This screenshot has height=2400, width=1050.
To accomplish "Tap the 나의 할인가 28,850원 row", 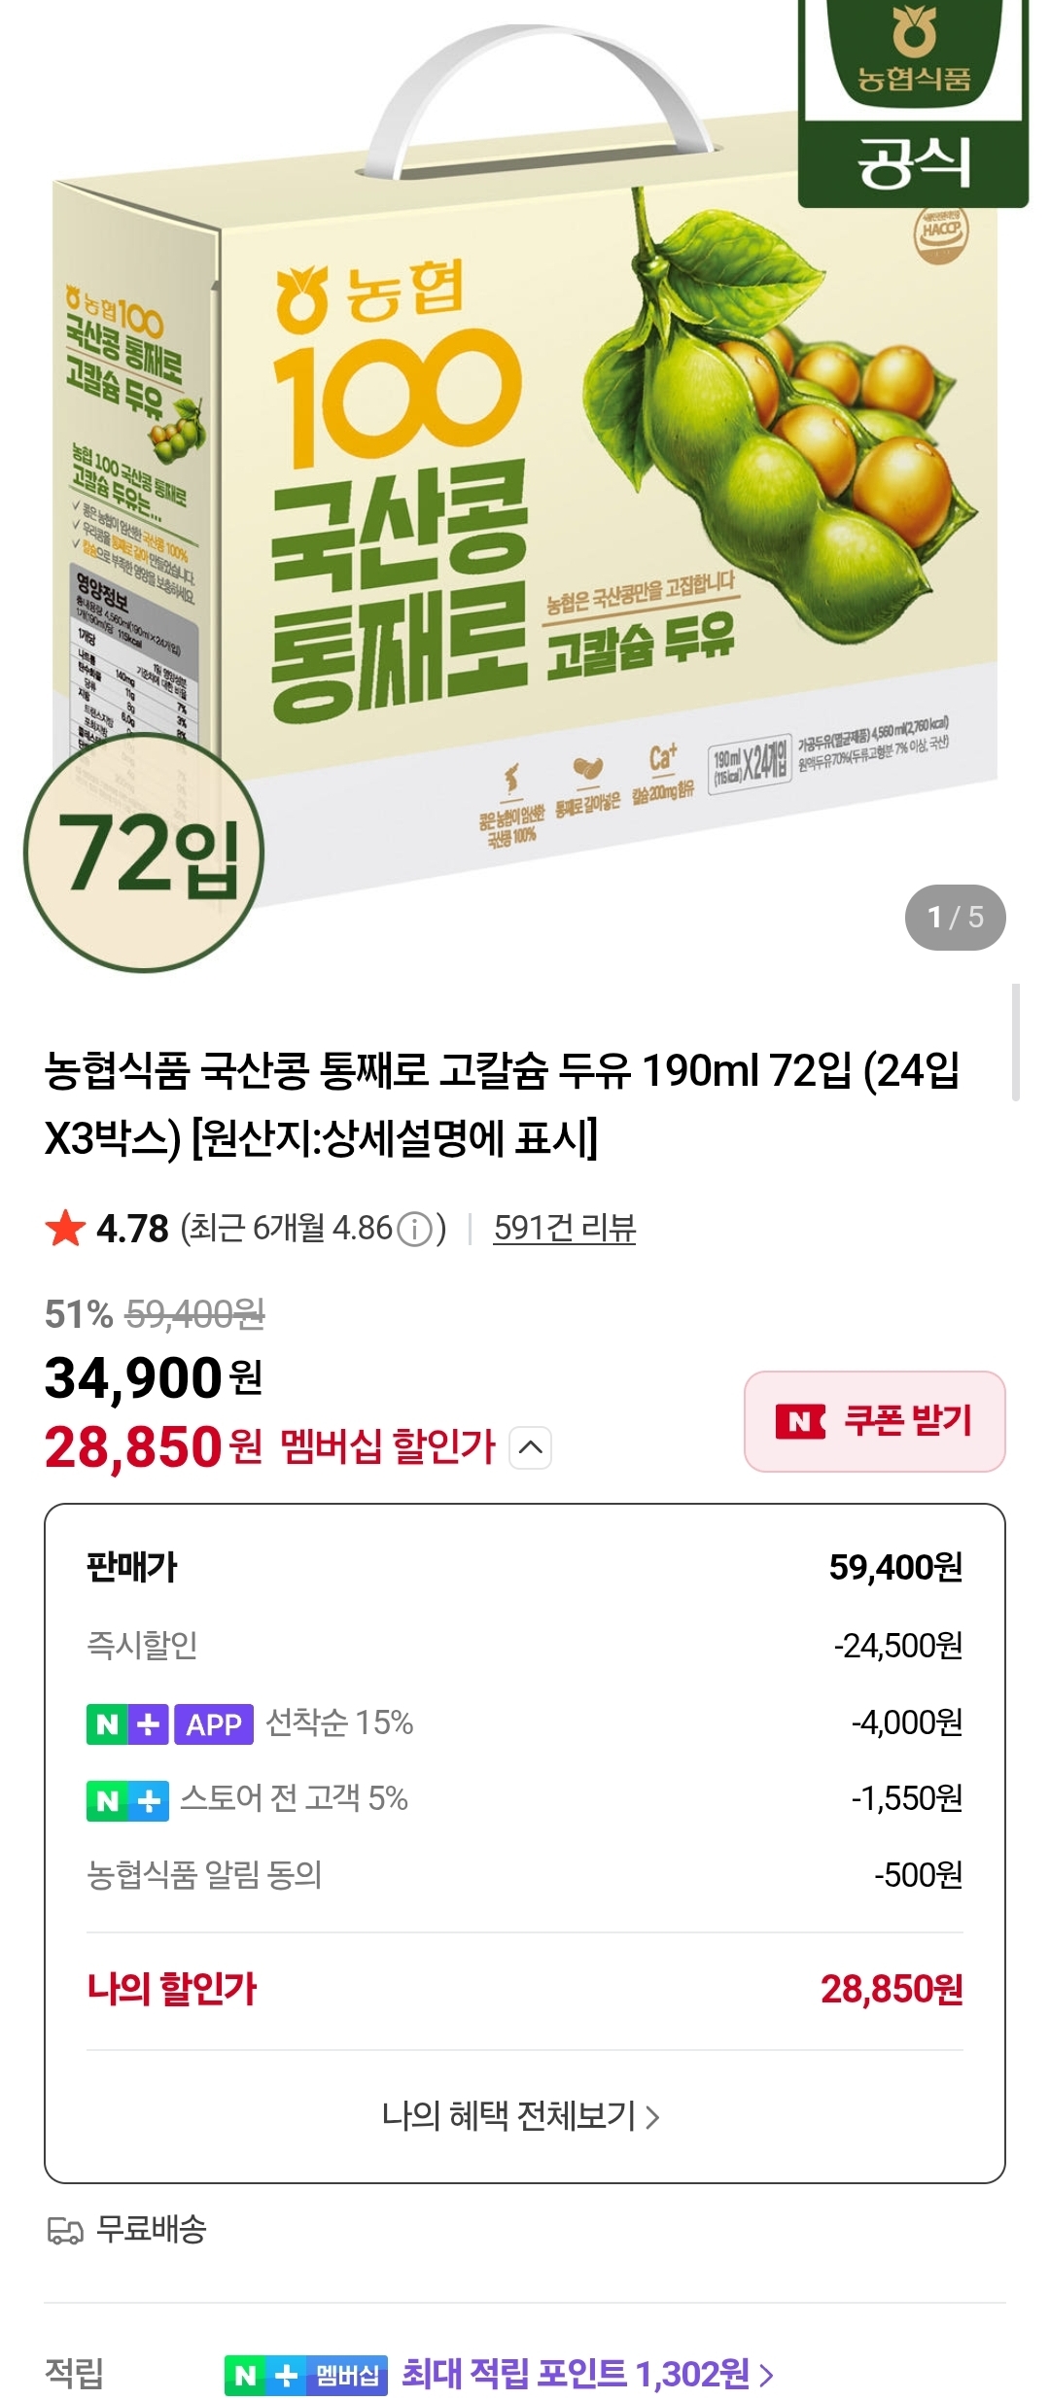I will [524, 1990].
